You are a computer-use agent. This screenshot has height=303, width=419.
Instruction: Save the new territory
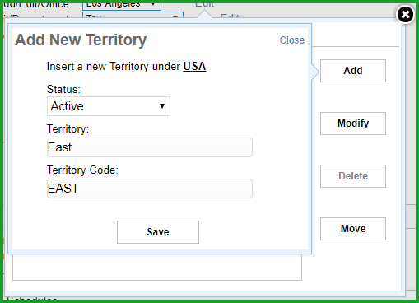point(158,232)
